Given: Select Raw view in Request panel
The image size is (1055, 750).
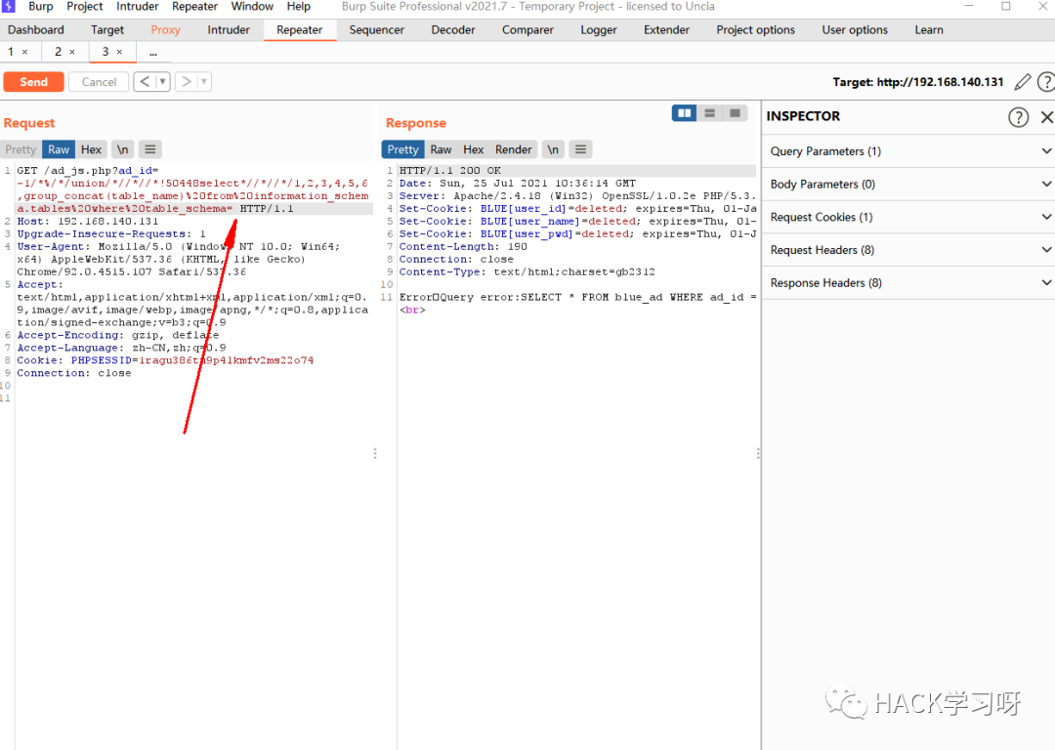Looking at the screenshot, I should [59, 149].
